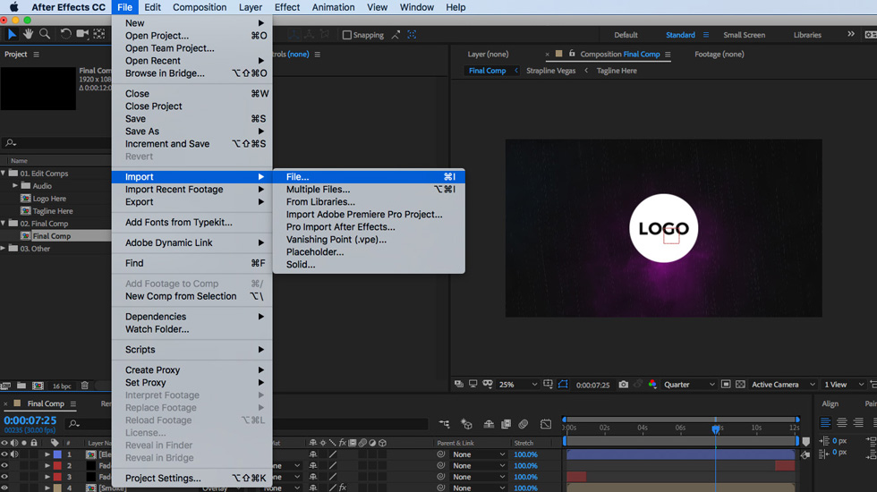The image size is (877, 492).
Task: Click the interpret footage icon in Project panel
Action: (x=5, y=386)
